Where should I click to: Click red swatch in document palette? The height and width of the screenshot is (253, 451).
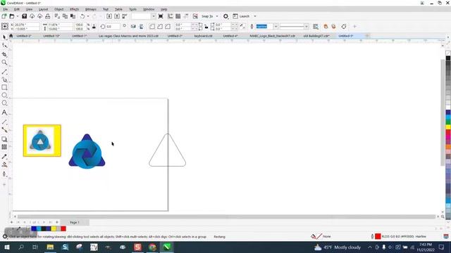point(63,228)
